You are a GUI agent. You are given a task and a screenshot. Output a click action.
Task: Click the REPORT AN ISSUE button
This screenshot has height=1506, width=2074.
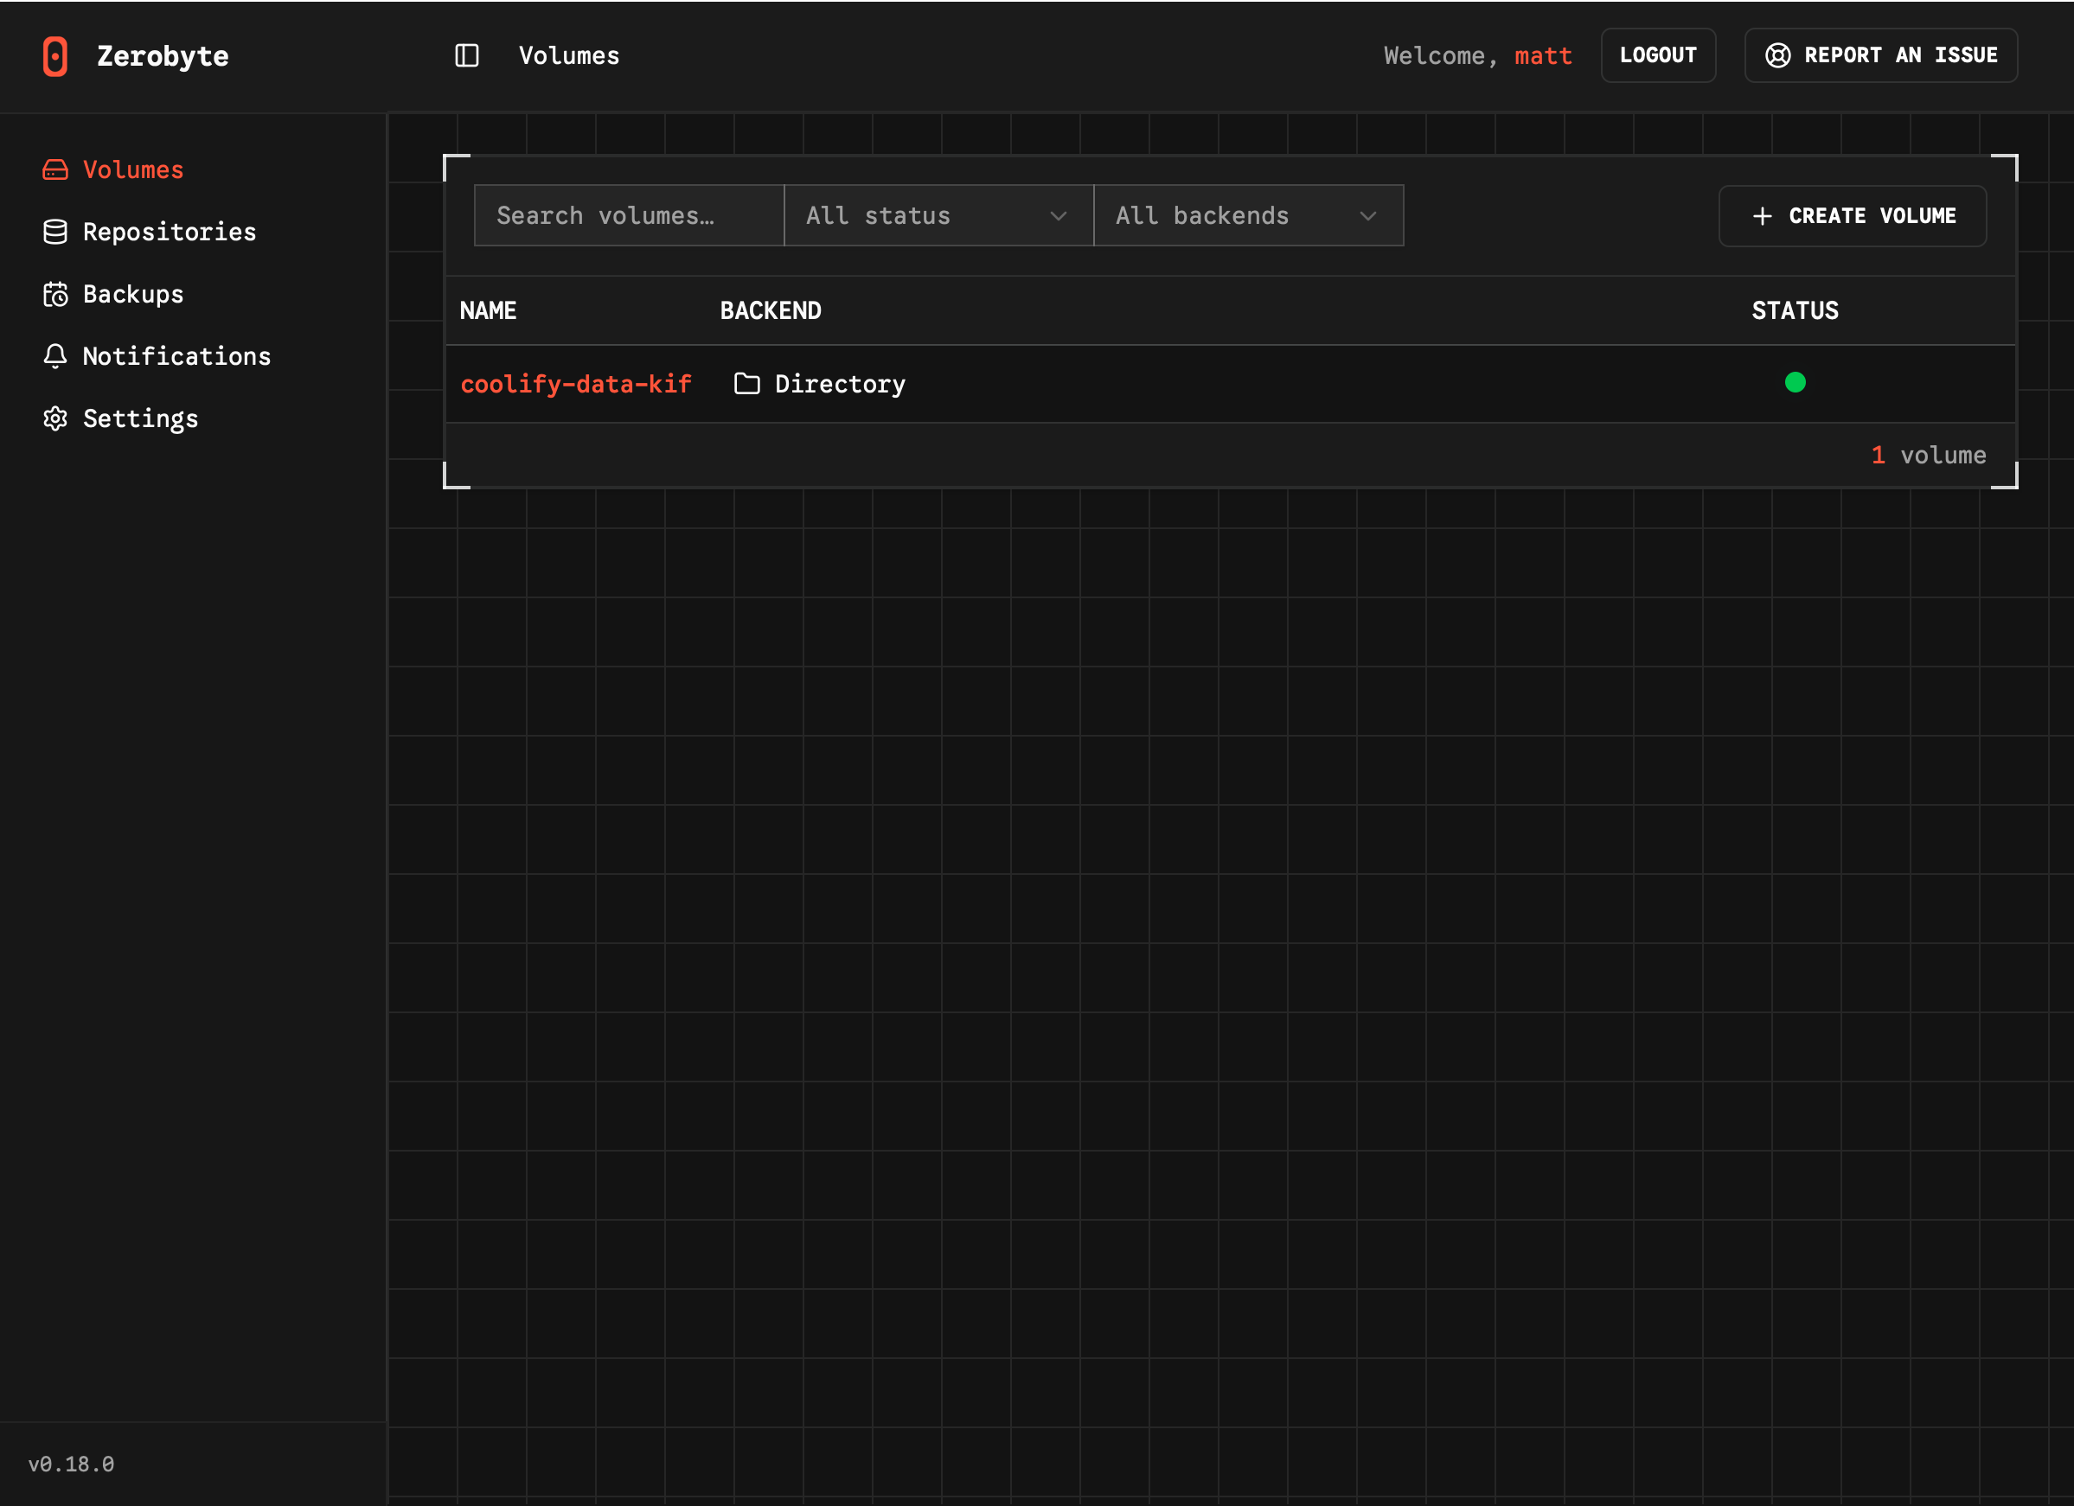point(1880,54)
